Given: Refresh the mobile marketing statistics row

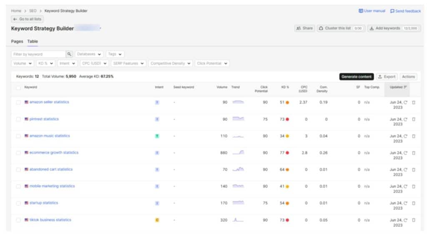Looking at the screenshot, I should pos(405,187).
